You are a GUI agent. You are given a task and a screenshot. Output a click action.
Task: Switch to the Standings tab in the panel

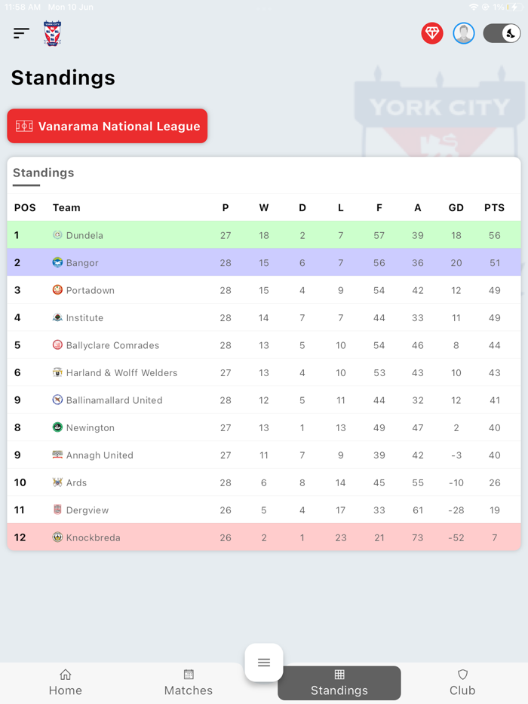pyautogui.click(x=43, y=173)
